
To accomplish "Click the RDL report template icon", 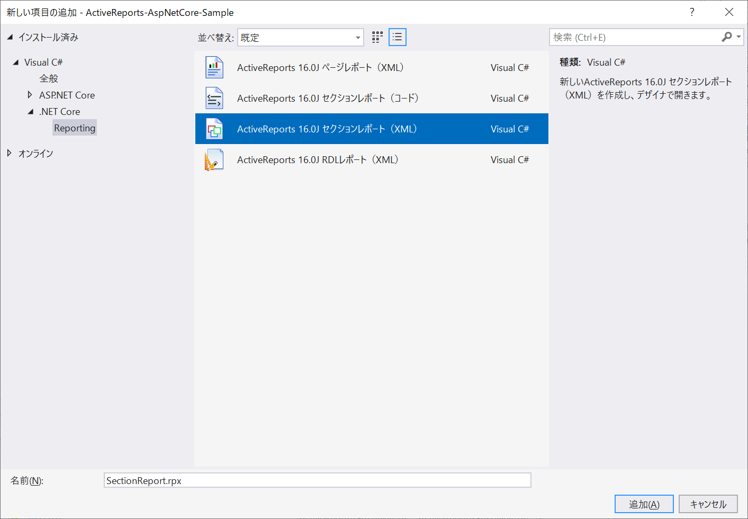I will (214, 159).
